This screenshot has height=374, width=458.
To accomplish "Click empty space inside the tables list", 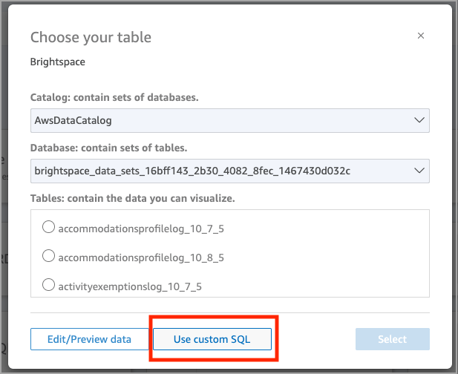I will tap(334, 256).
